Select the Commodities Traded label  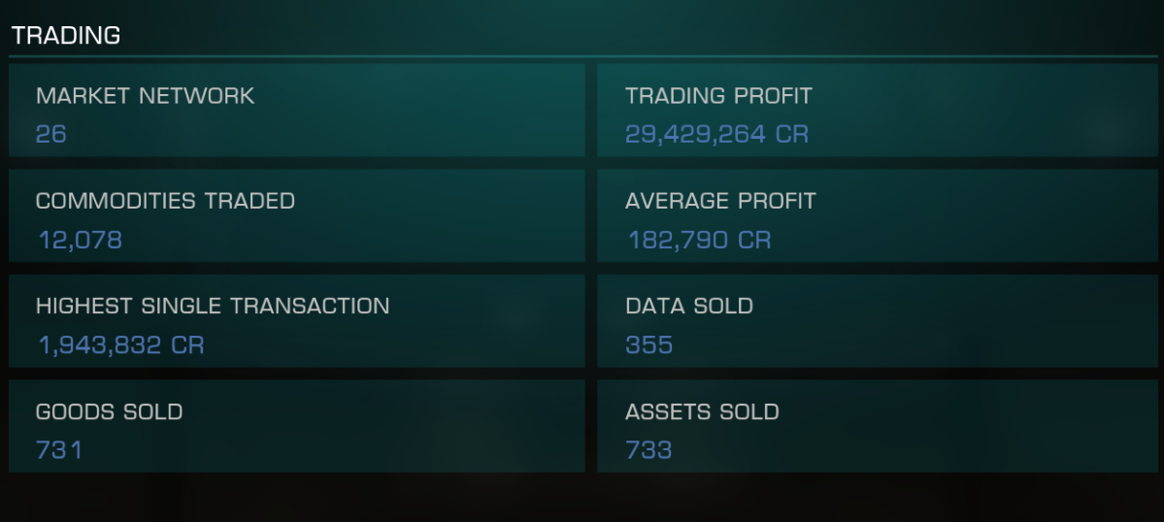165,201
